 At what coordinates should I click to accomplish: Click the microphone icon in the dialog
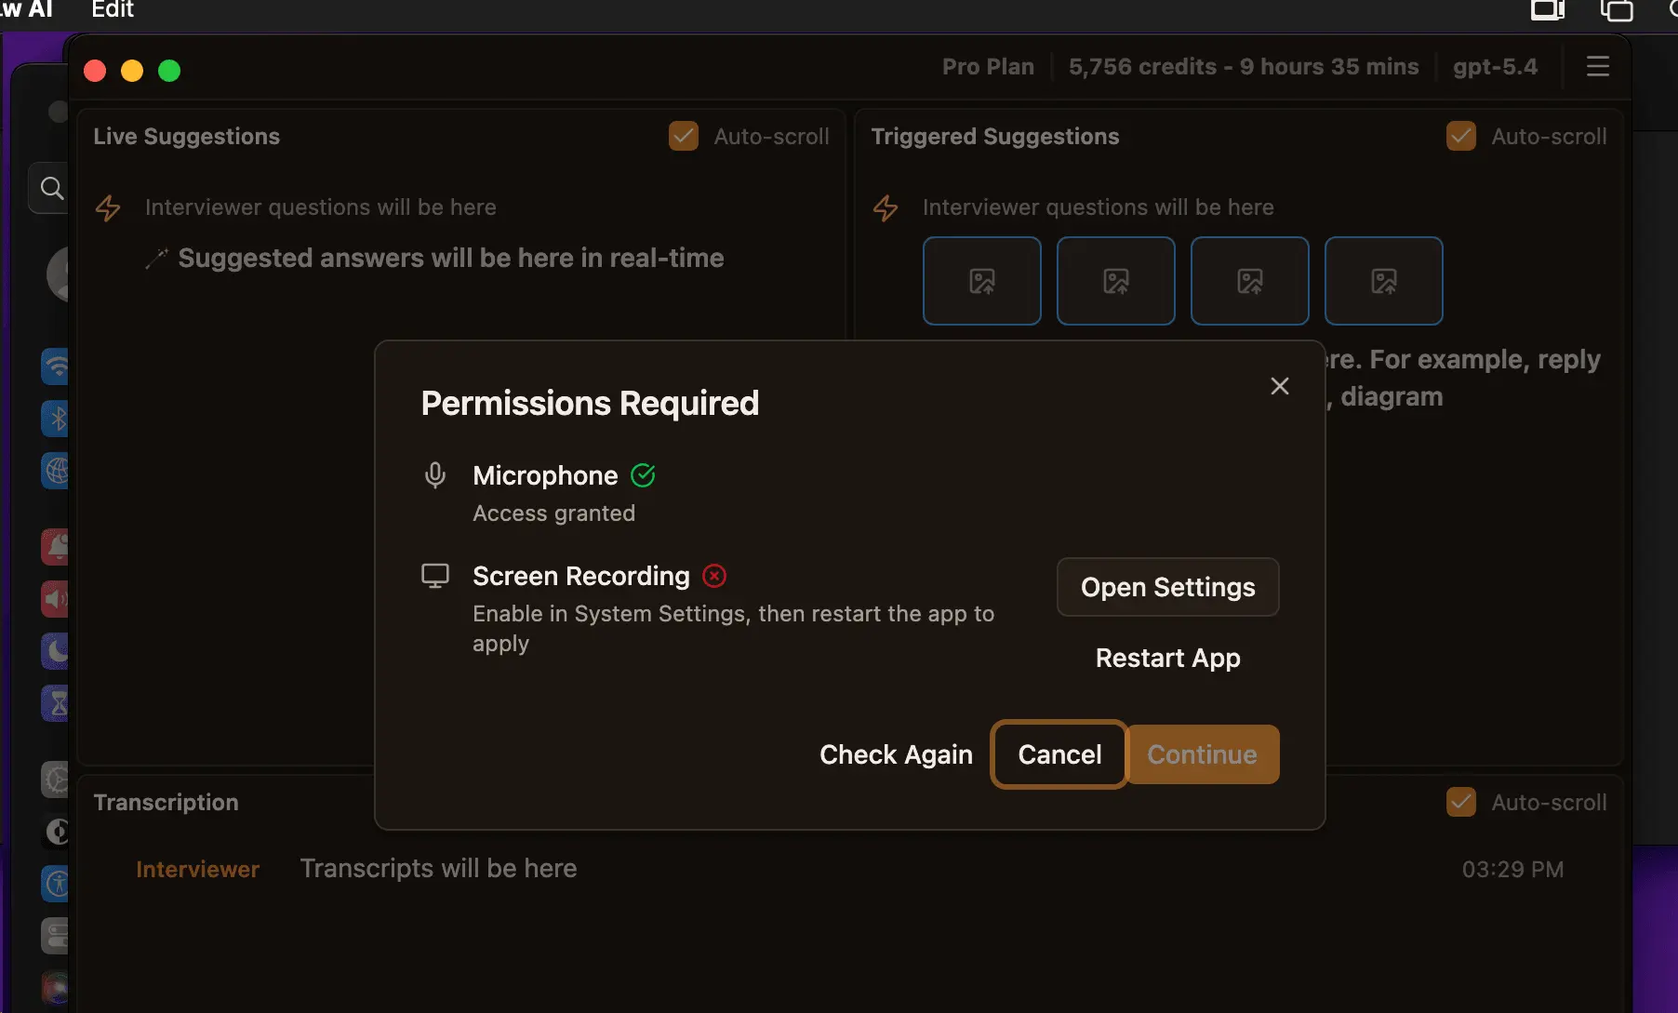pyautogui.click(x=434, y=475)
